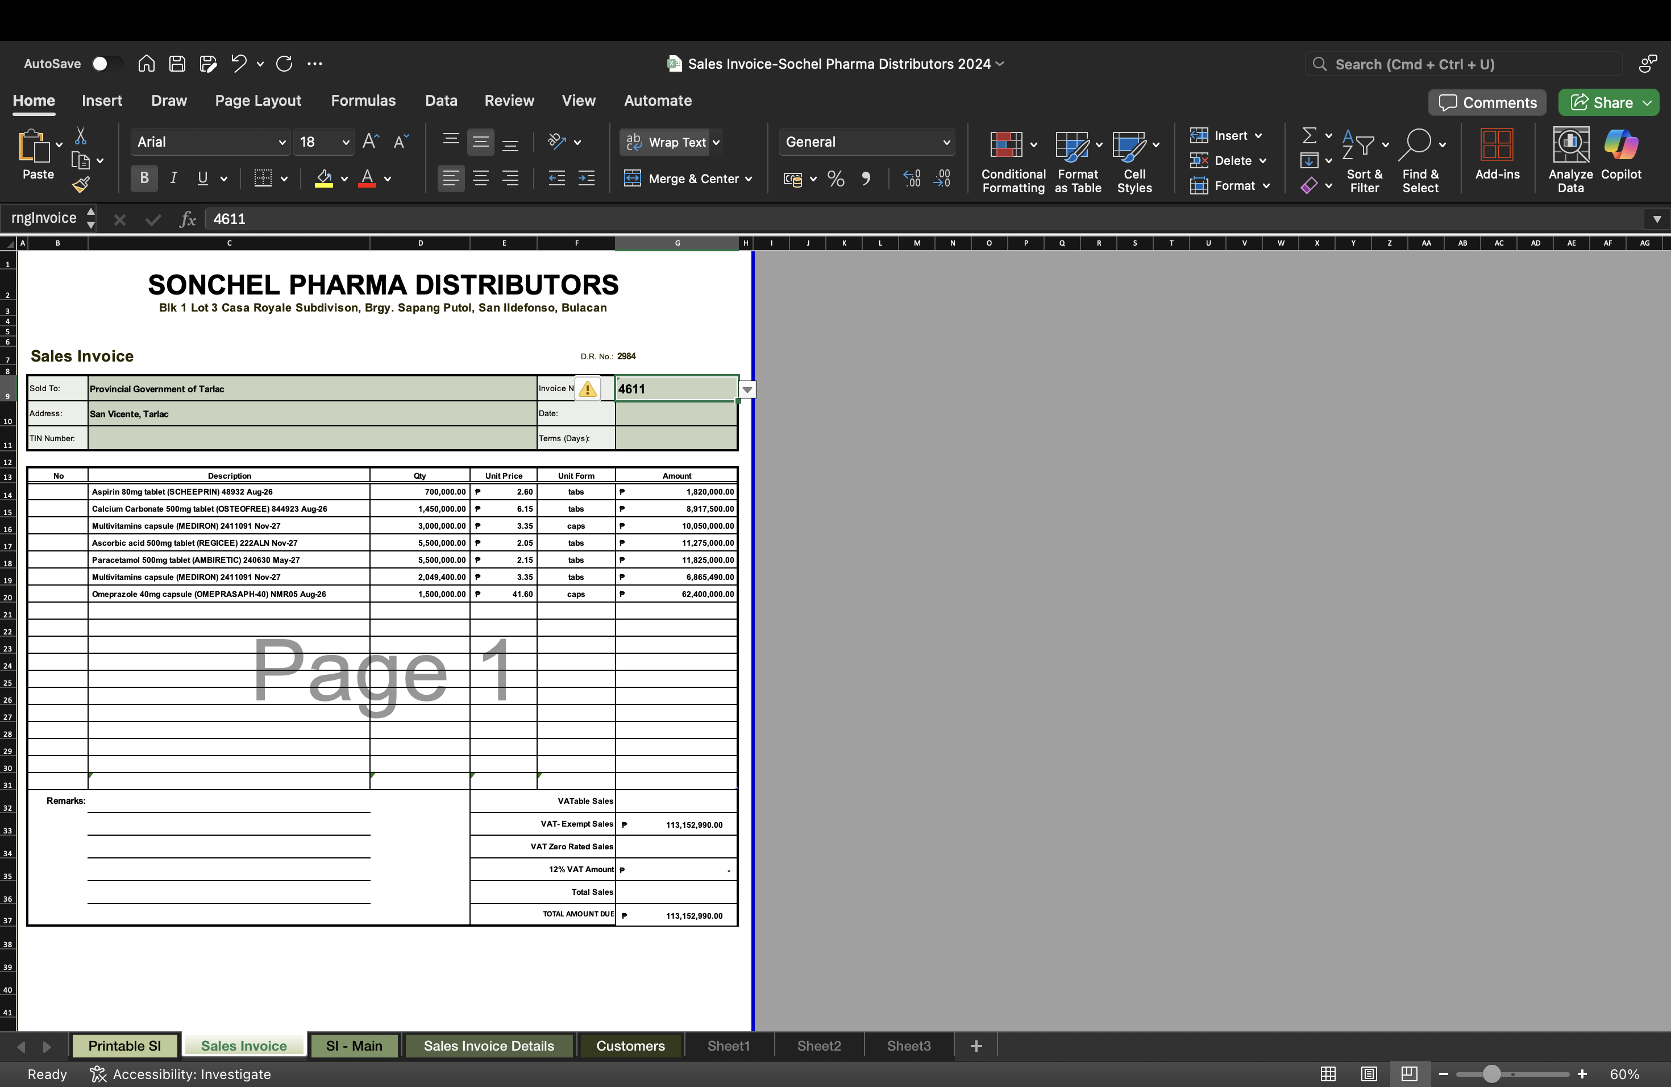Click the Increase Indent icon

pos(586,179)
